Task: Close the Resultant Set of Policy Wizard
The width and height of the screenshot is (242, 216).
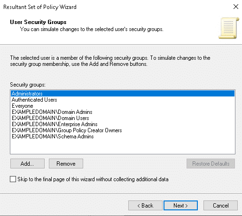Action: (236, 7)
